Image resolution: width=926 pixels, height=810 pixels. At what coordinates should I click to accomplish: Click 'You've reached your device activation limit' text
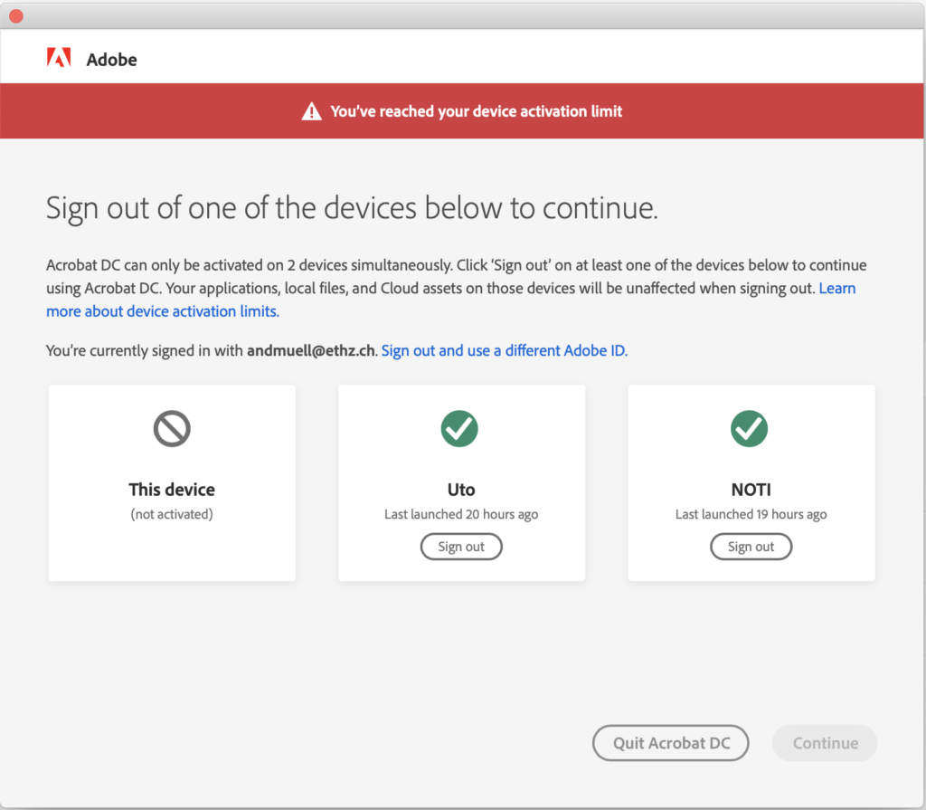(x=476, y=111)
